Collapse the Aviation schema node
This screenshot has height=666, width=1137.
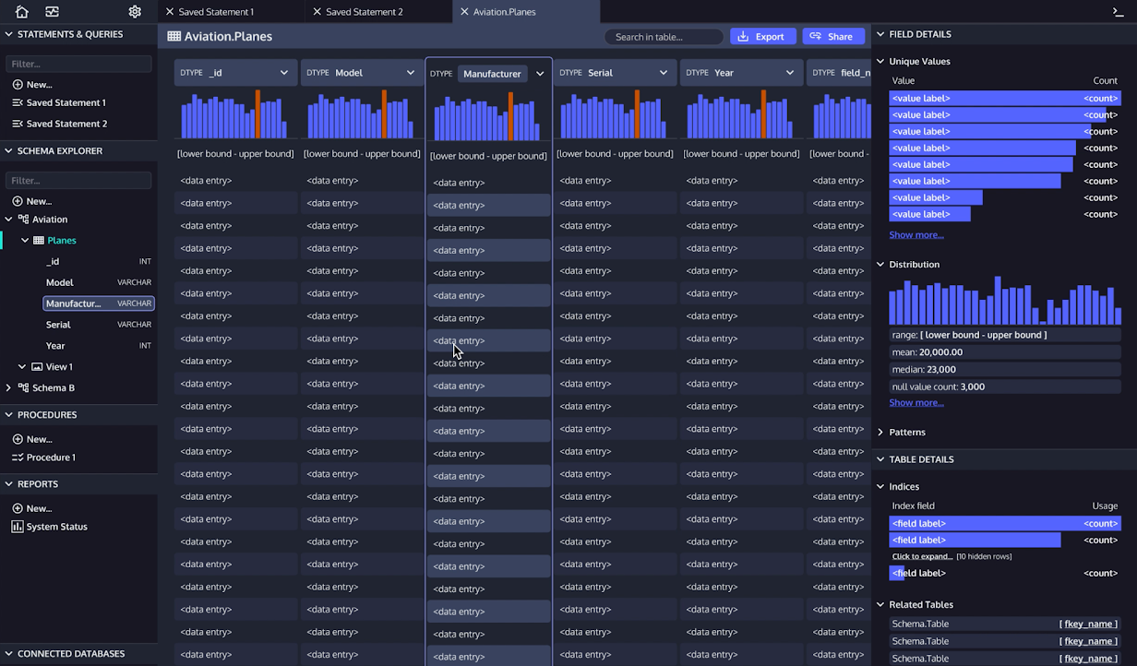coord(9,220)
